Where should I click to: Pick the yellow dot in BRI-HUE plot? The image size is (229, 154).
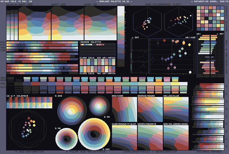[189, 45]
